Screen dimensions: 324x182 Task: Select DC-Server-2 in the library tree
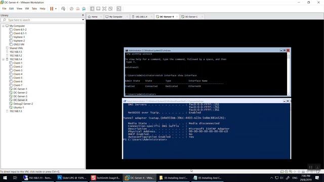tap(20, 93)
